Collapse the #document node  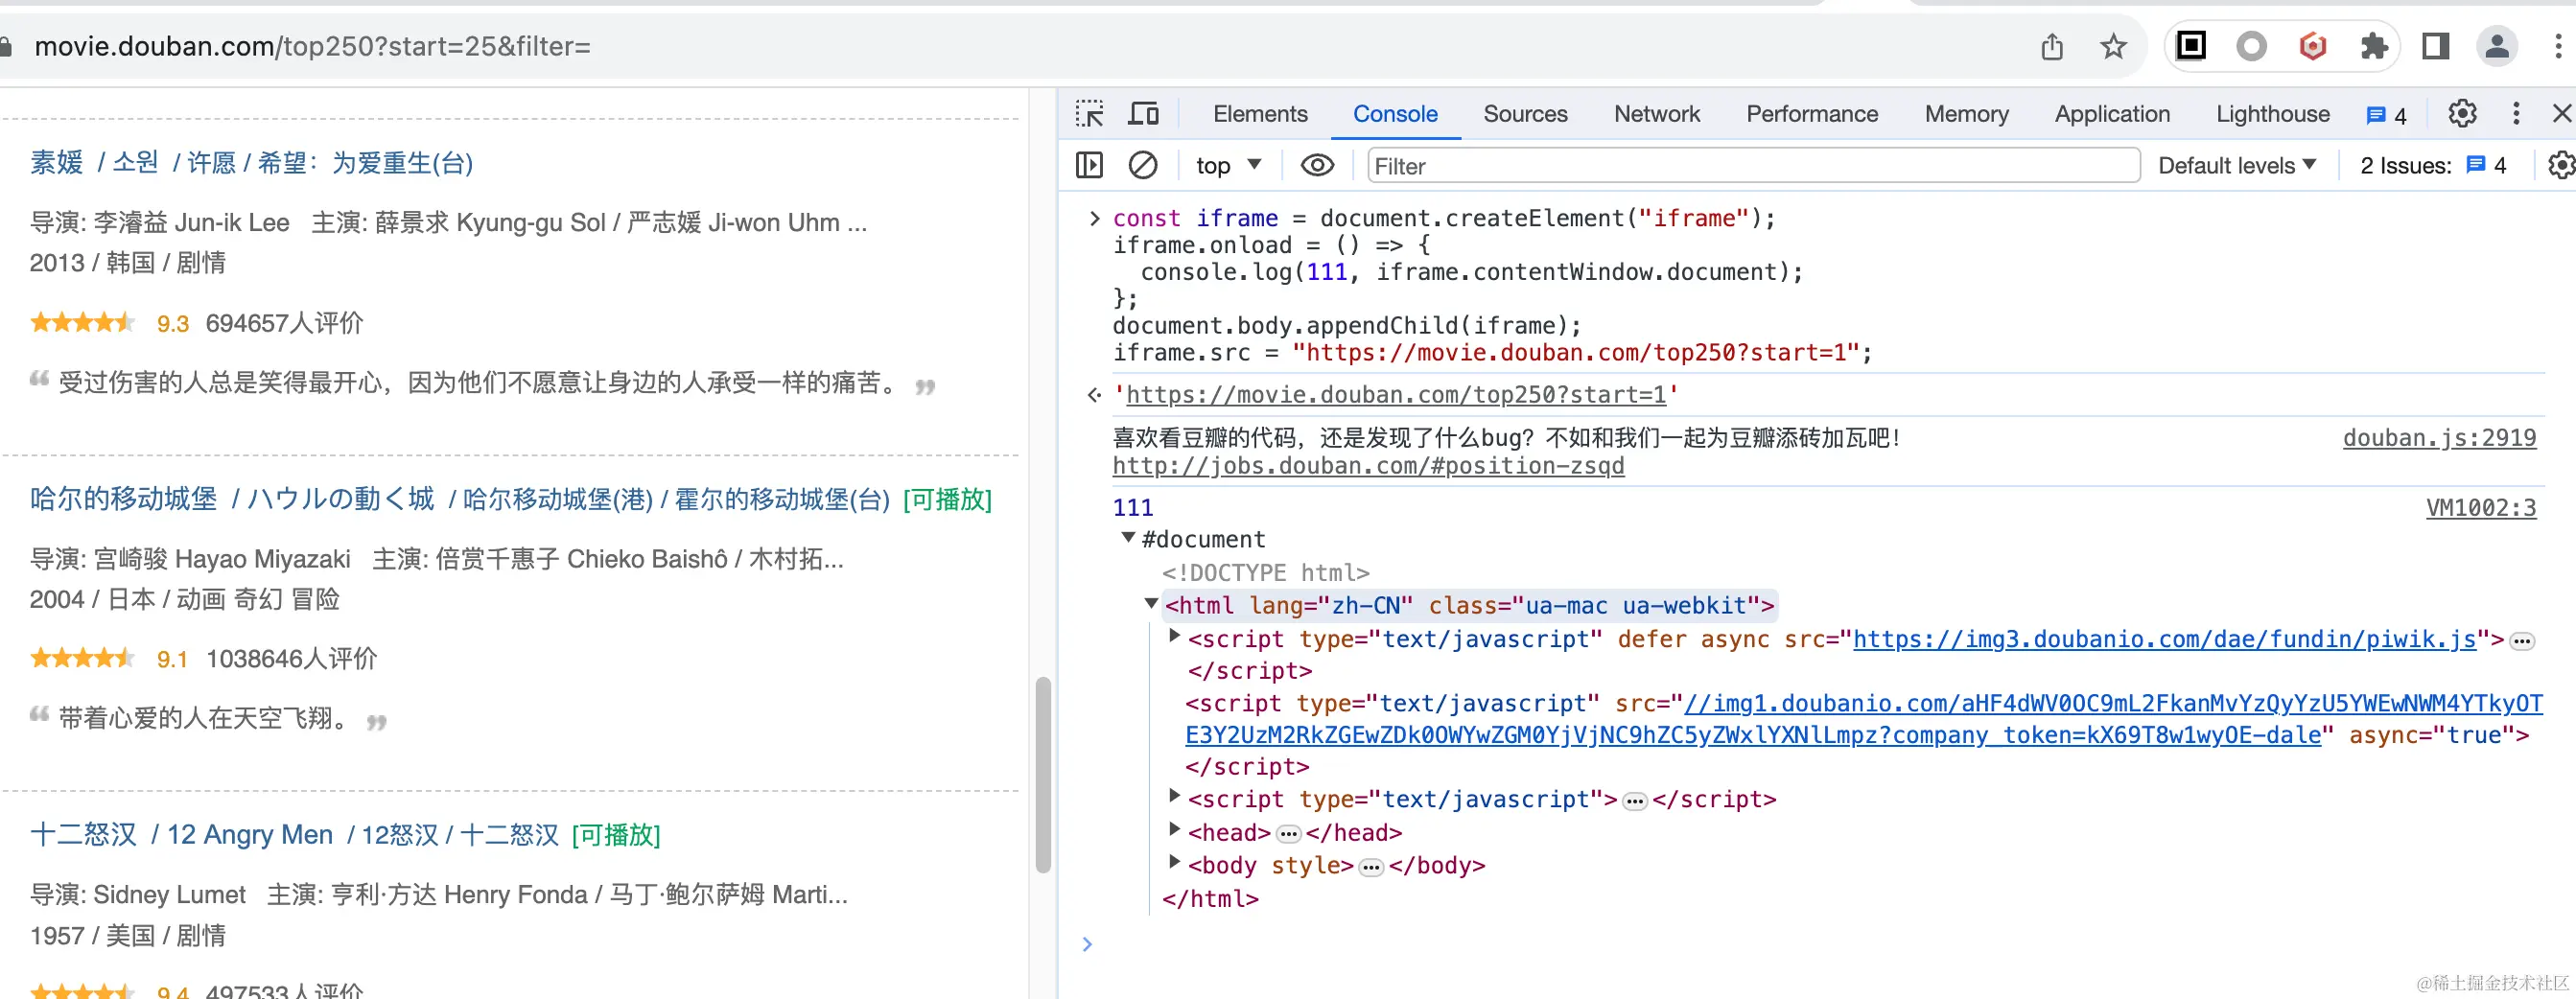pyautogui.click(x=1128, y=538)
